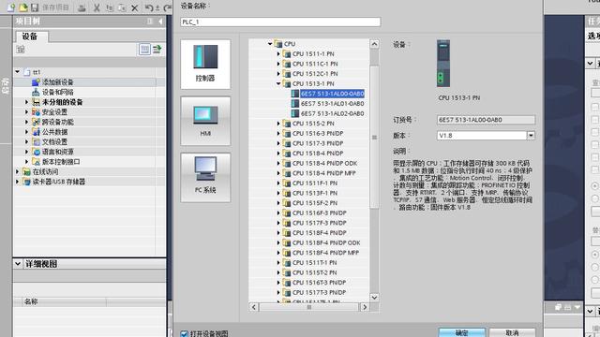Expand the CPU 1511F-1 PN folder
This screenshot has height=337, width=600.
pos(278,183)
